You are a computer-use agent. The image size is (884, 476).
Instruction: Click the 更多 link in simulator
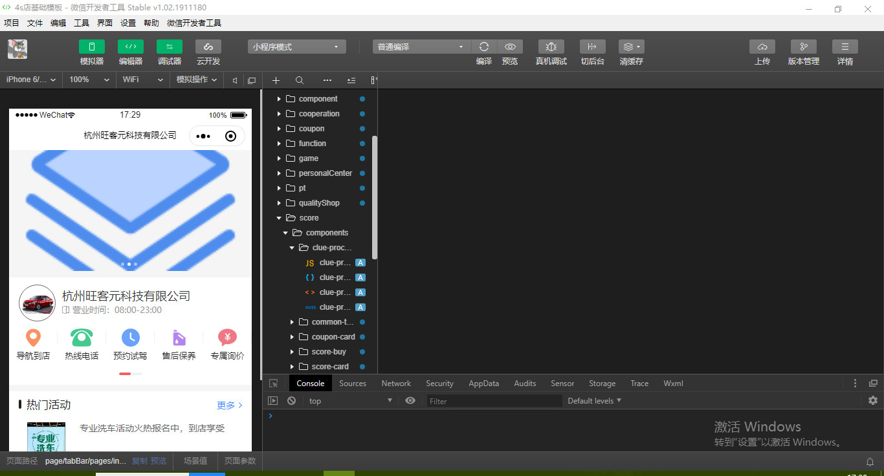pyautogui.click(x=230, y=406)
